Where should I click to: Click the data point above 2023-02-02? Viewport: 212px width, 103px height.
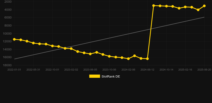point(71,49)
